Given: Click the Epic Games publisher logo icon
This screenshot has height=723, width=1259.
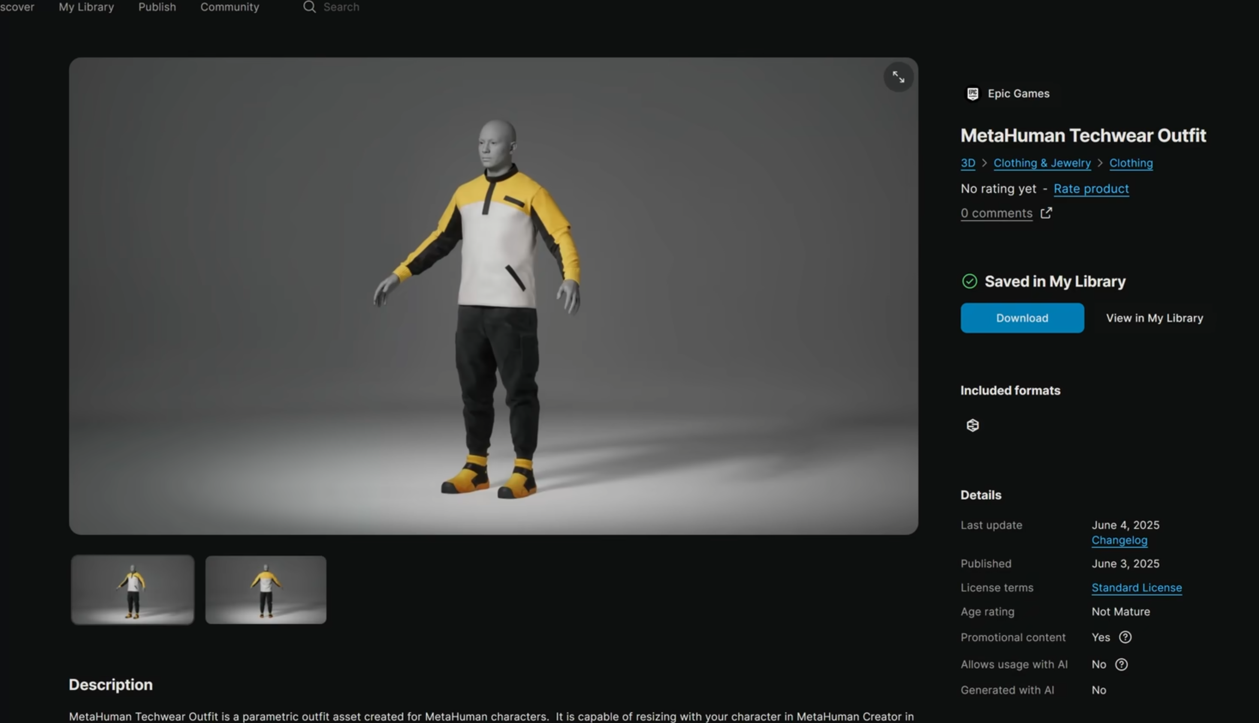Looking at the screenshot, I should pyautogui.click(x=972, y=94).
